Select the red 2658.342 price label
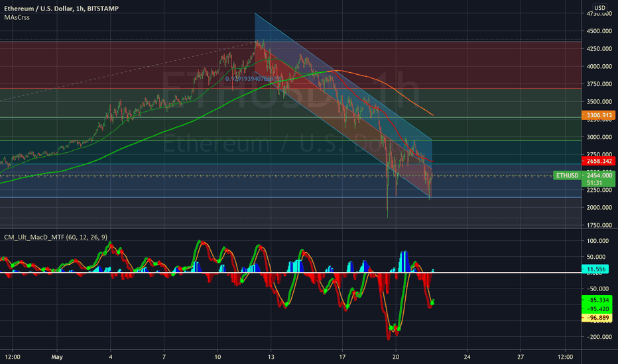The width and height of the screenshot is (618, 364). 598,161
